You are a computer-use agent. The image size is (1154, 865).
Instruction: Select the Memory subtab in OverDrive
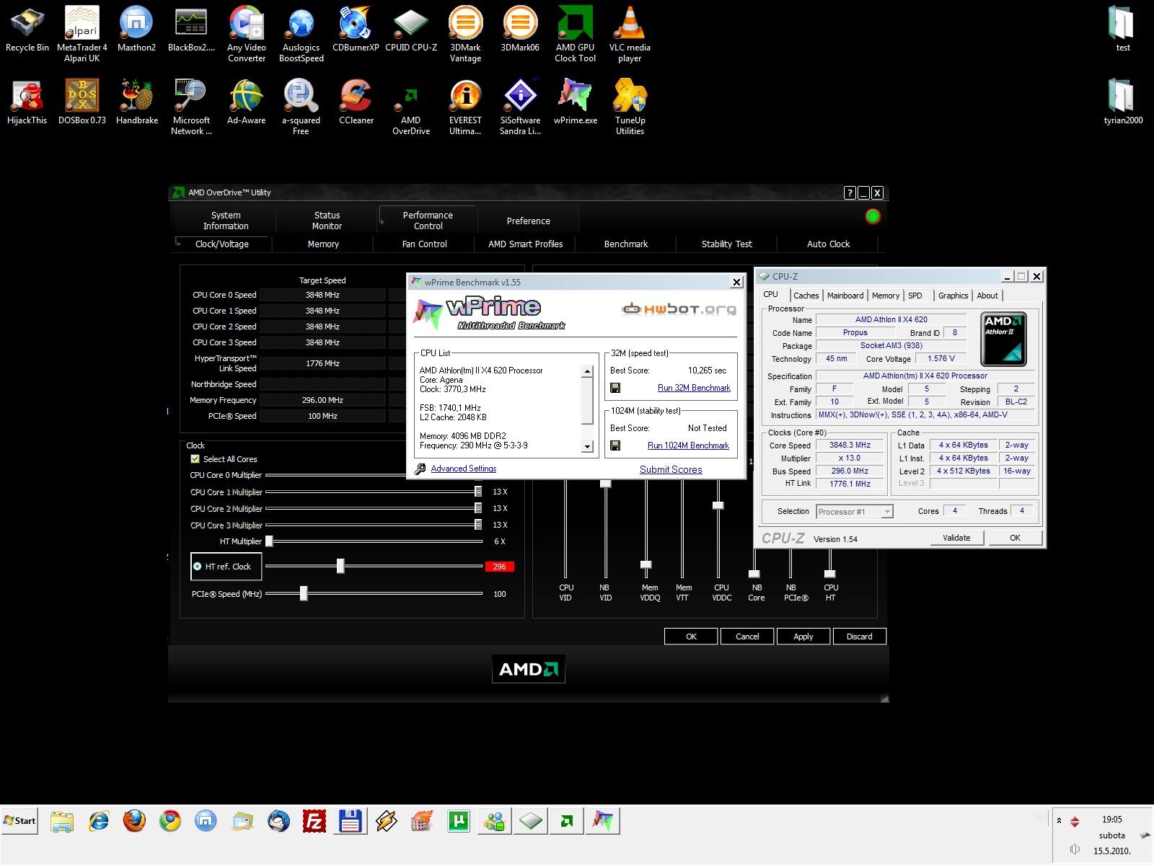pyautogui.click(x=323, y=244)
